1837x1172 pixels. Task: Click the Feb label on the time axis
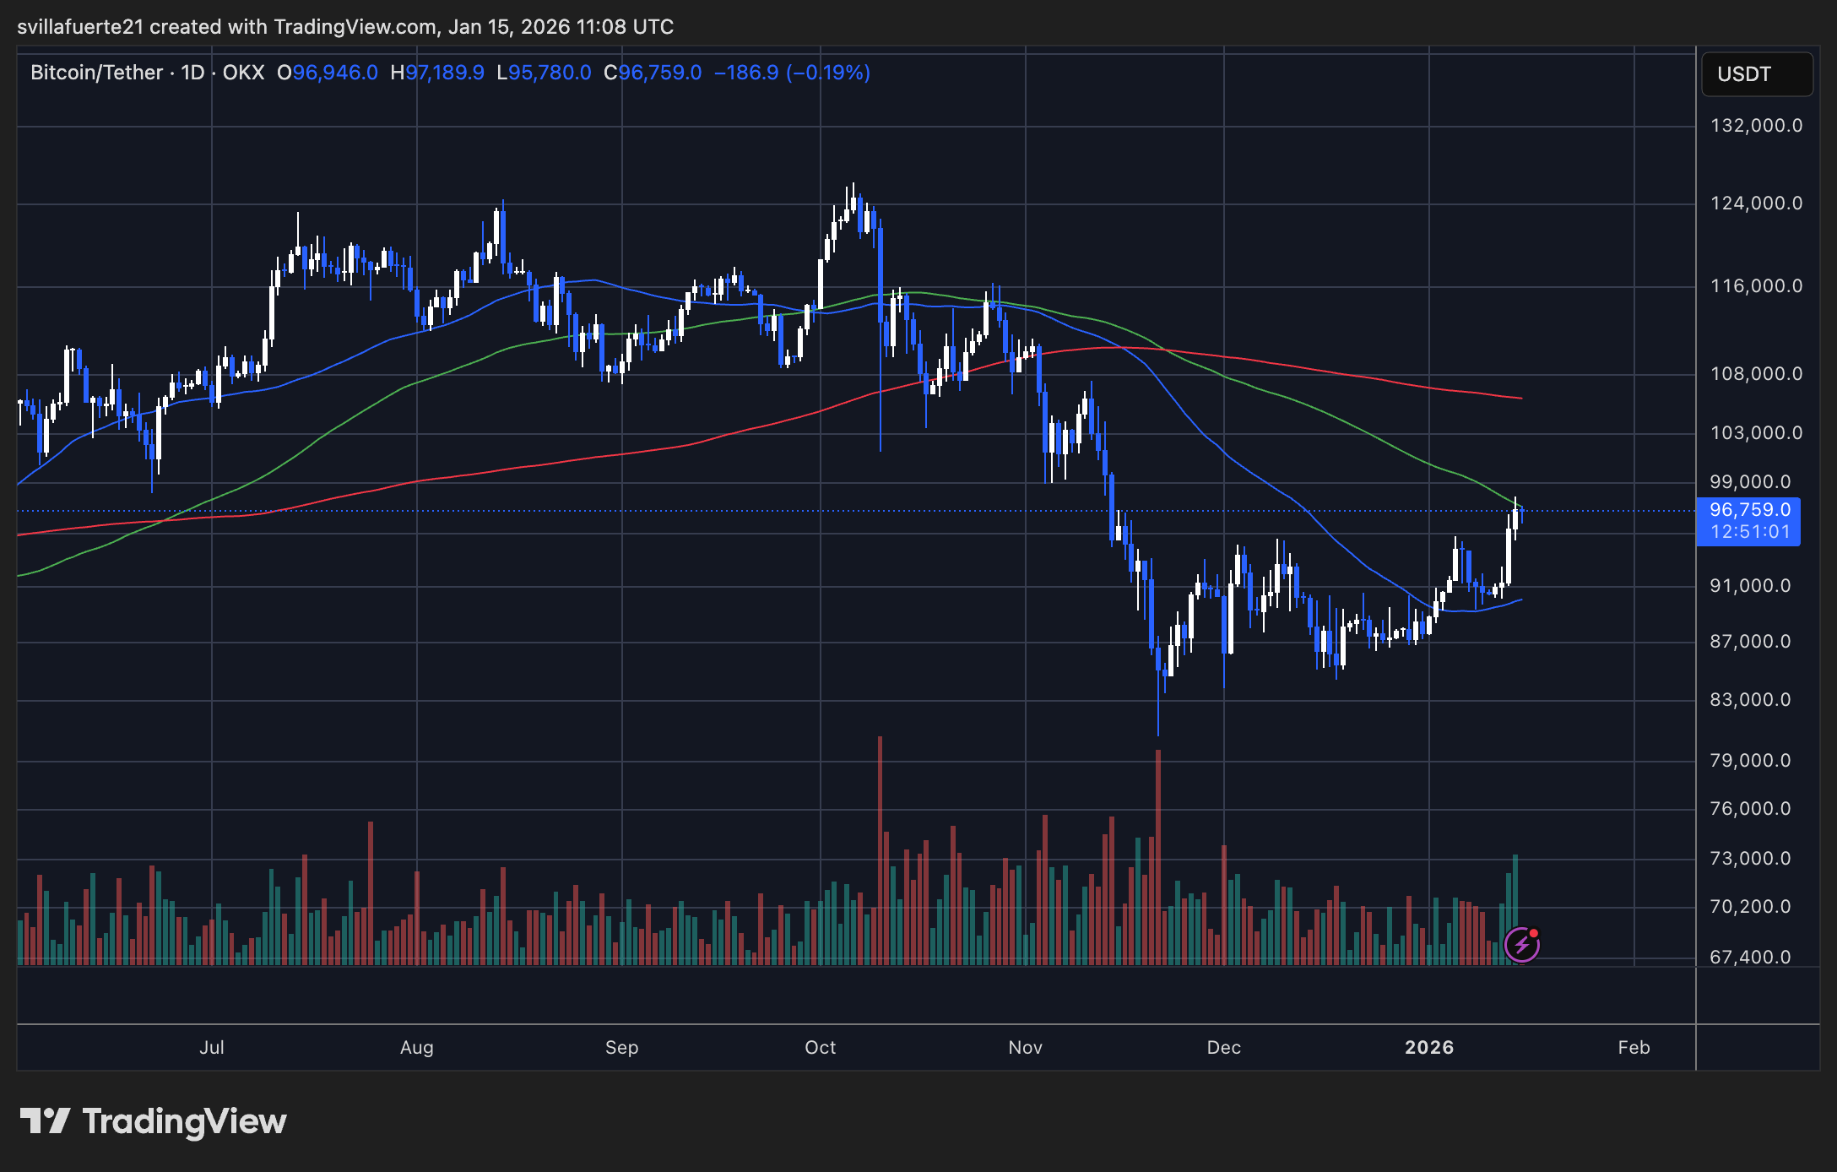(x=1634, y=1047)
